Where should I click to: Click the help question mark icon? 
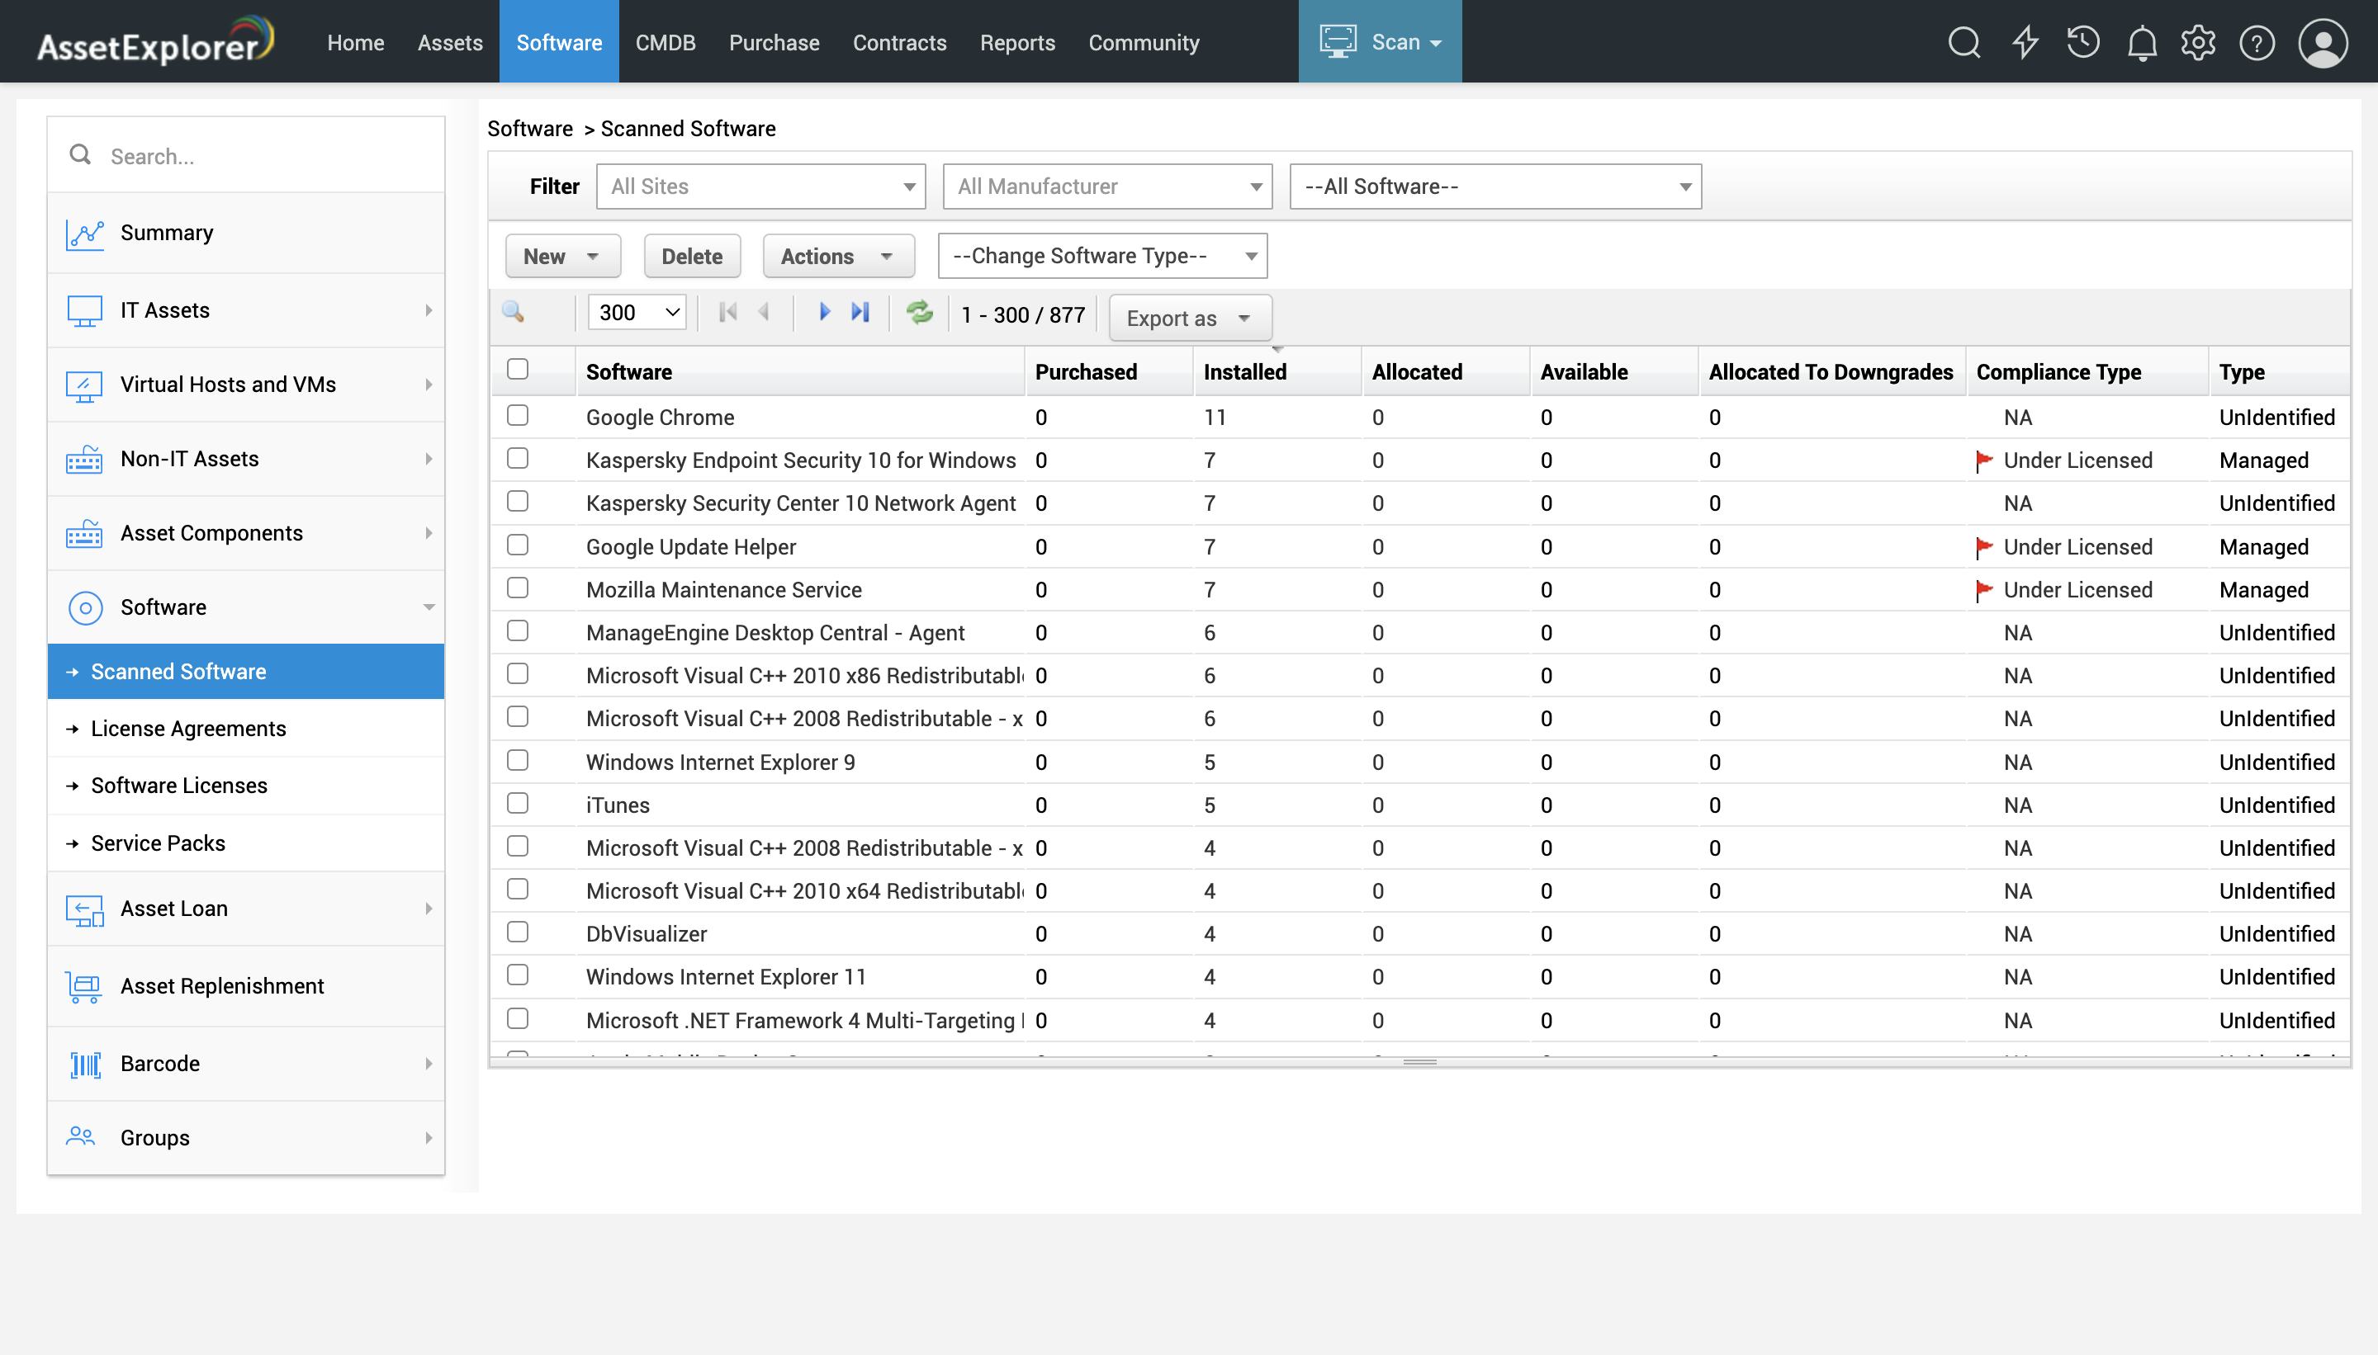point(2257,40)
